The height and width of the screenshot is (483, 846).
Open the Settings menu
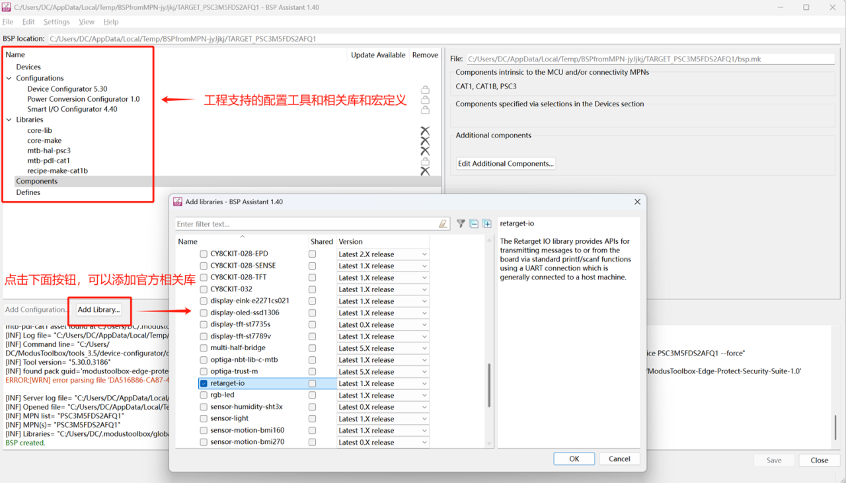coord(56,22)
